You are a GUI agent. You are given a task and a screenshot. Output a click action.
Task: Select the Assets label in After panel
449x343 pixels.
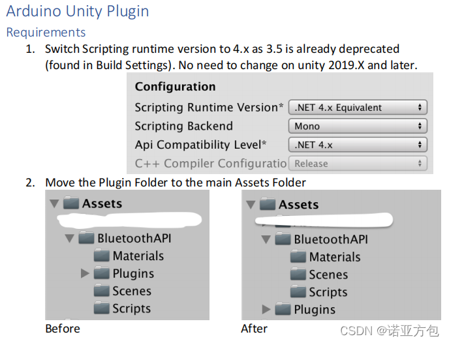299,205
